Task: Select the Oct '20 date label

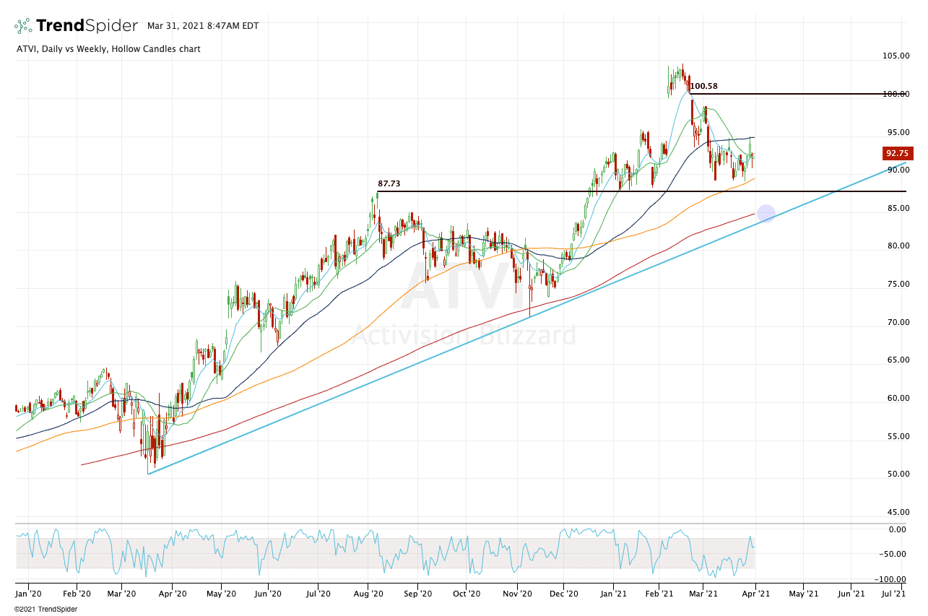Action: coord(467,594)
